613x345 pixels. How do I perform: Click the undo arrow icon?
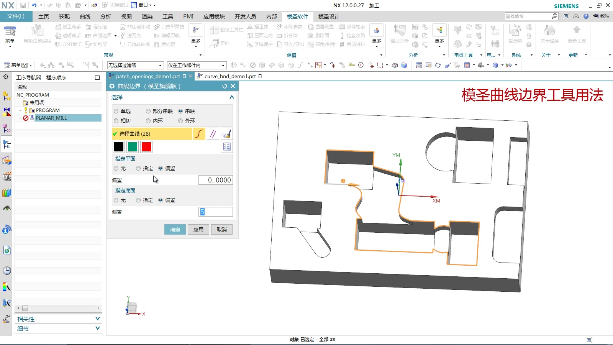pyautogui.click(x=34, y=5)
